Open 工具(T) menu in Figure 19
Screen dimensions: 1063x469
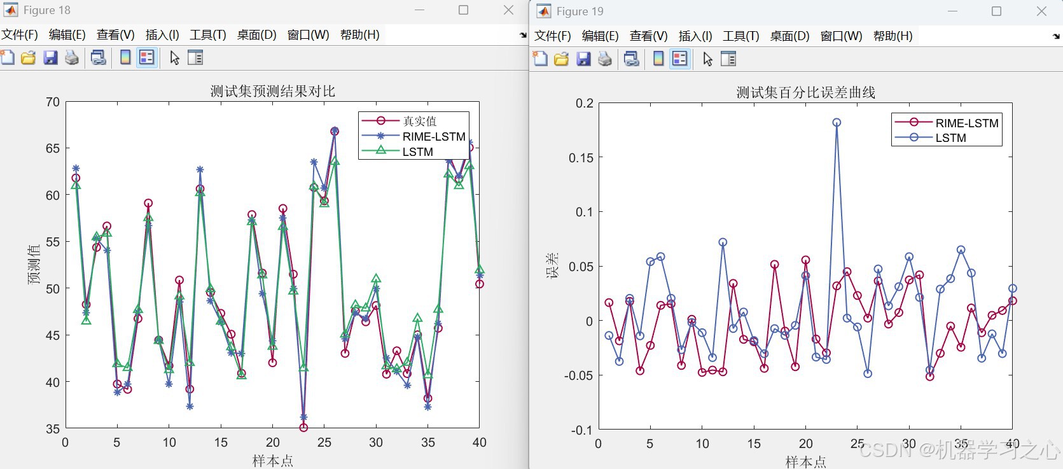point(741,36)
